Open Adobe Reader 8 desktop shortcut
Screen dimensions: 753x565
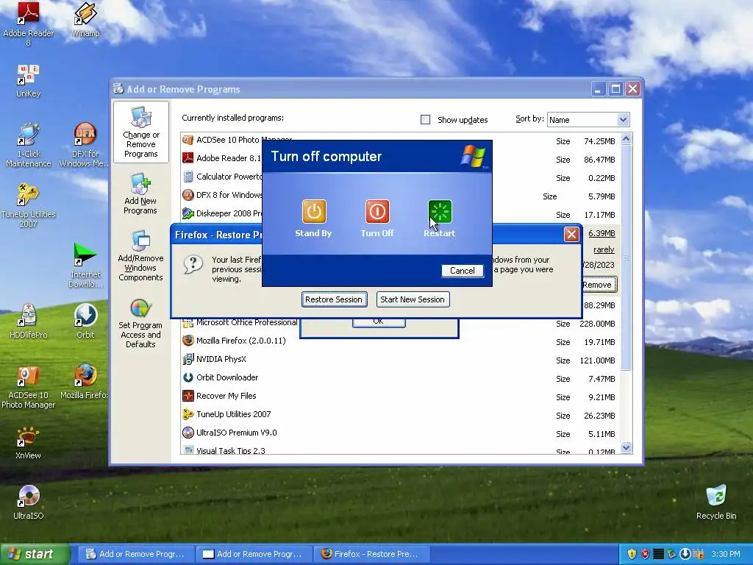[x=29, y=24]
